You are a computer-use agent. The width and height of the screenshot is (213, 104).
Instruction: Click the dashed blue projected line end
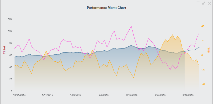click(199, 47)
